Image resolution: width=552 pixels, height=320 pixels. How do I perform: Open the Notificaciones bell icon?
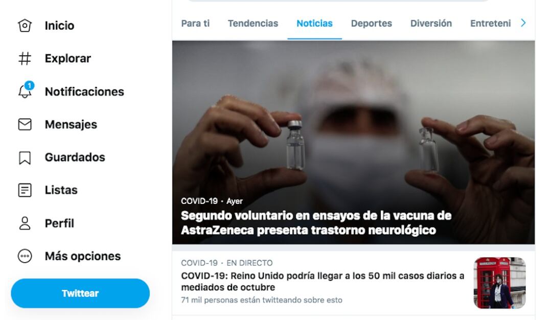click(x=26, y=91)
